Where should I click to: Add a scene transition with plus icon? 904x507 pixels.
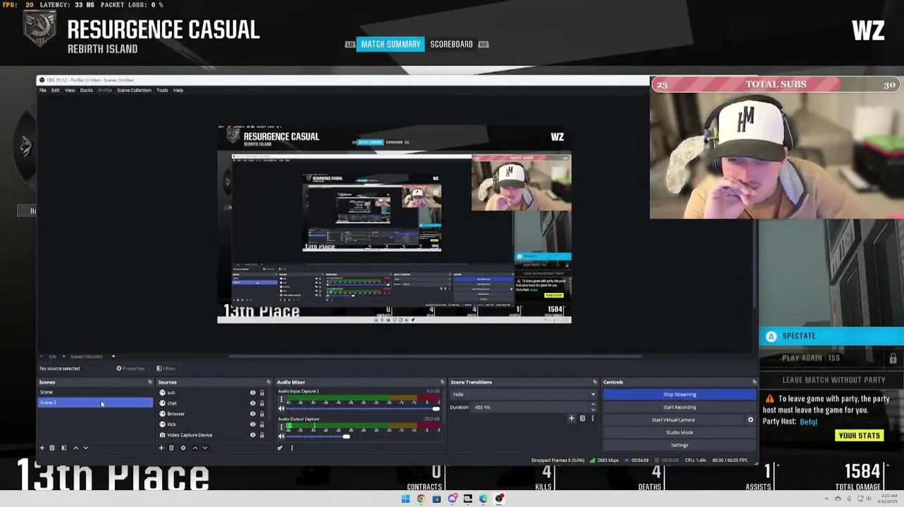point(571,418)
